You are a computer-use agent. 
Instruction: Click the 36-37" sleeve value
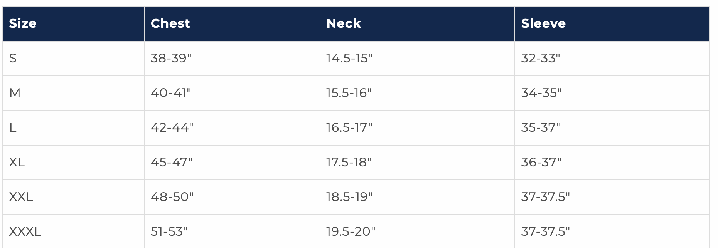click(541, 162)
